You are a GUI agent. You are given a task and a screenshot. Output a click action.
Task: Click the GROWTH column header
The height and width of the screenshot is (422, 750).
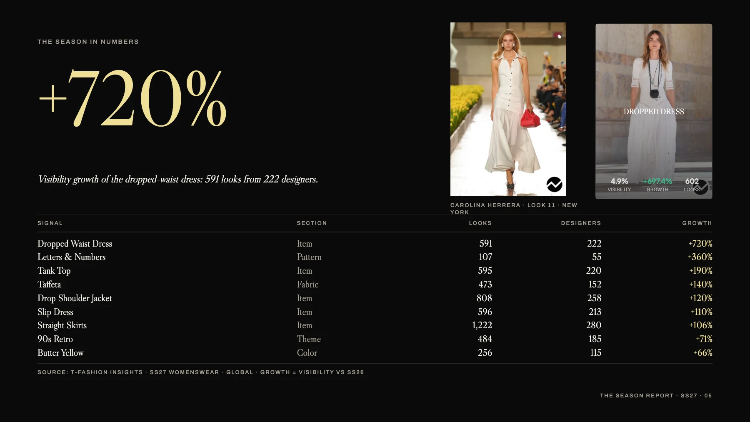coord(697,223)
